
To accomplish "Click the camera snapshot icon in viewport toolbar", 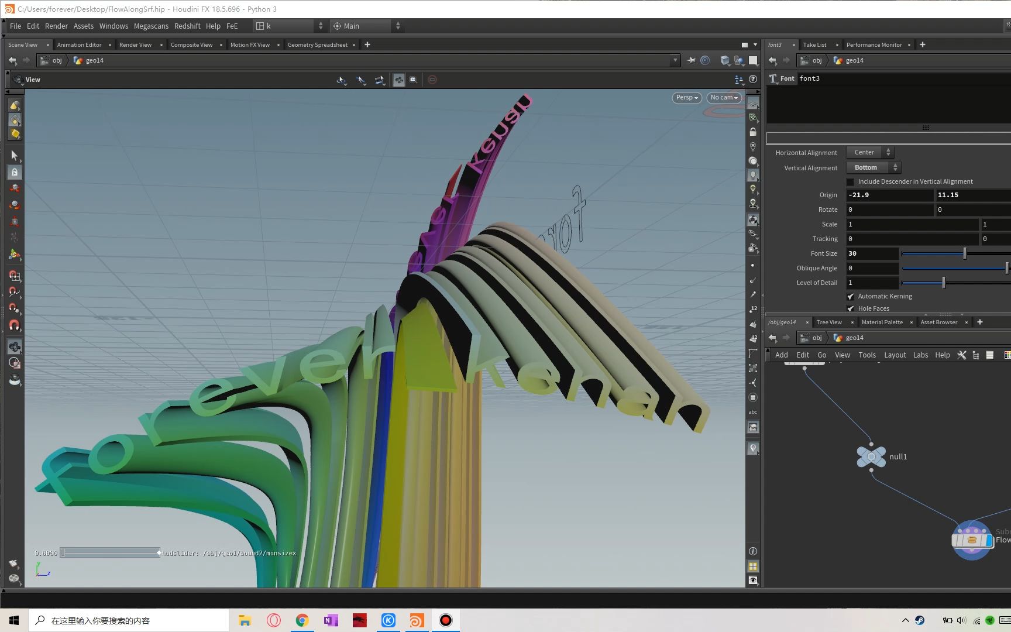I will coord(414,80).
